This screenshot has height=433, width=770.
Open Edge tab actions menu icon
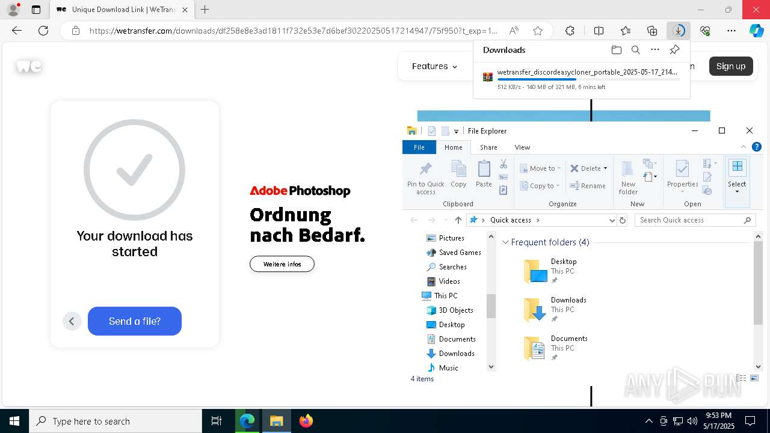(36, 10)
